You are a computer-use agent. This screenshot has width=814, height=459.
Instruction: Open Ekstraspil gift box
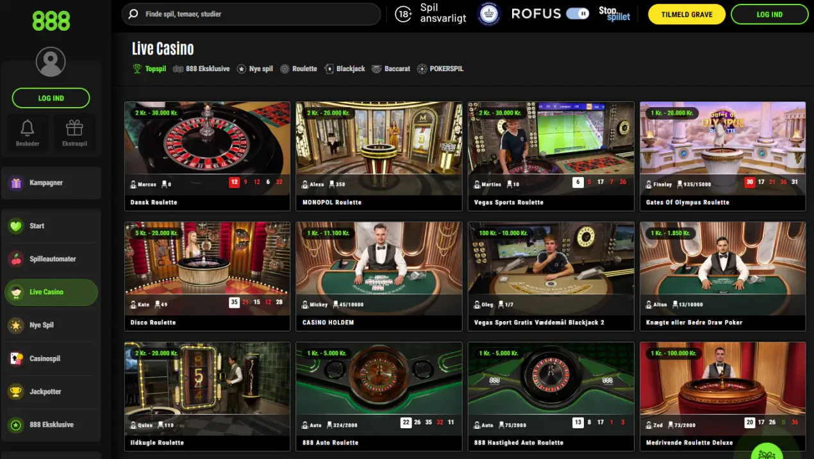coord(74,128)
